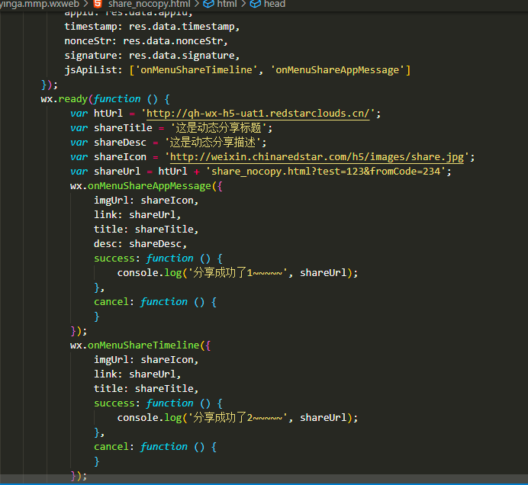
Task: Select the head breadcrumb segment
Action: point(275,4)
